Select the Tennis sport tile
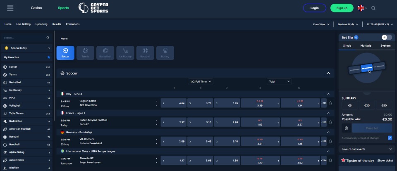 pyautogui.click(x=85, y=53)
